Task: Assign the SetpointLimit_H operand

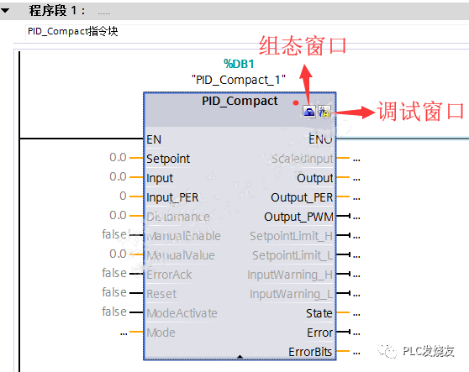Action: (x=356, y=238)
